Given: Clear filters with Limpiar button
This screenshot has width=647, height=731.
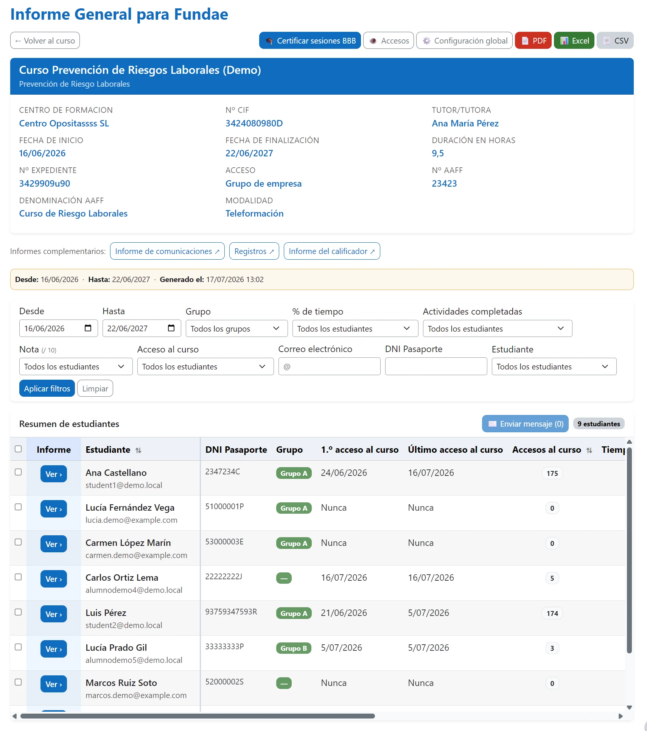Looking at the screenshot, I should [x=95, y=388].
